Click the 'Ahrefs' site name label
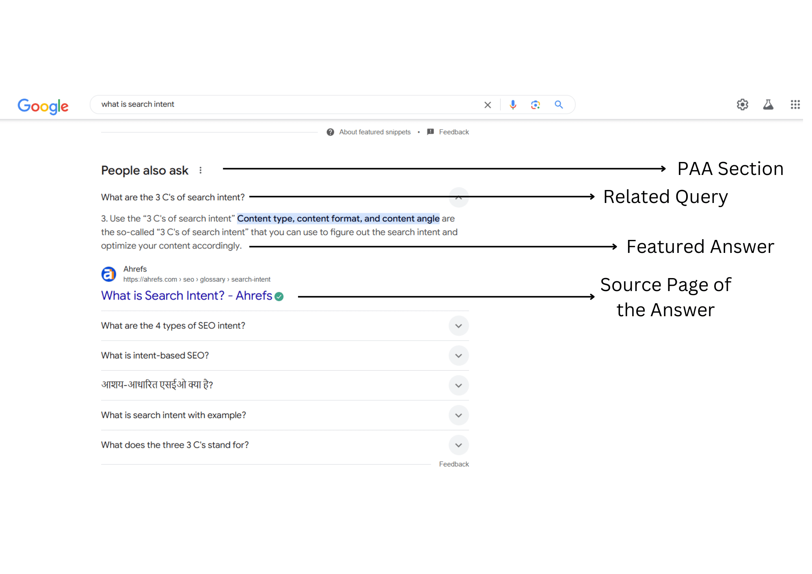Screen dimensions: 812x574 pos(135,269)
